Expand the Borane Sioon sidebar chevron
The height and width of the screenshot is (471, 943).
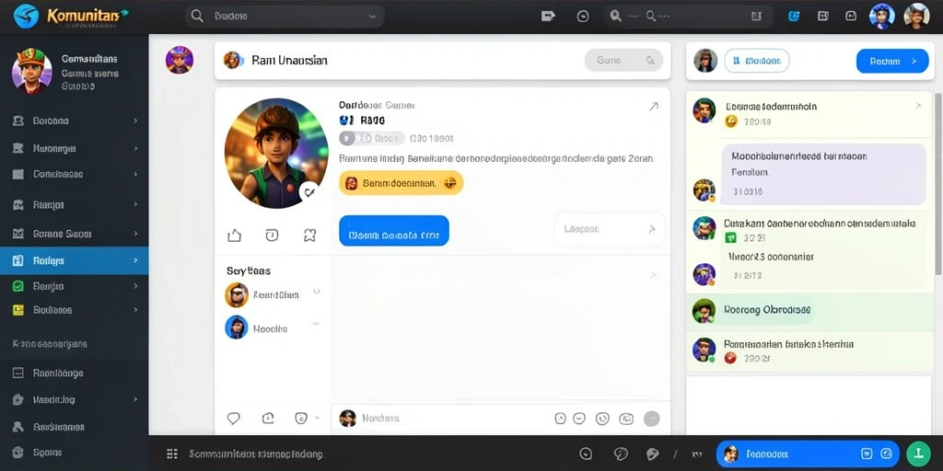click(135, 234)
